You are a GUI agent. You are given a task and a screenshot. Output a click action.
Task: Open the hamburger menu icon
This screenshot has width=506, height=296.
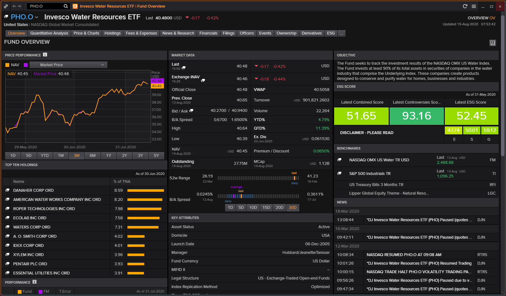point(474,6)
